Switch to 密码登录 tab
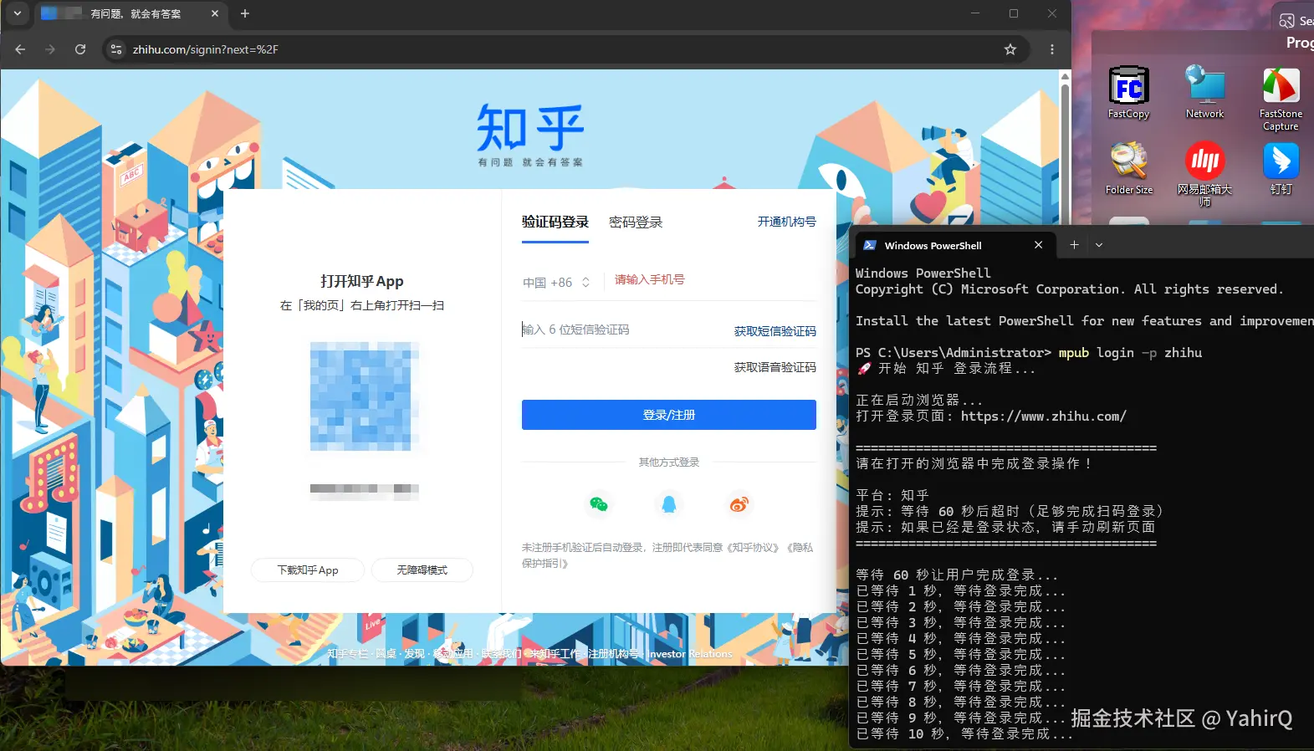The image size is (1314, 751). pos(636,222)
